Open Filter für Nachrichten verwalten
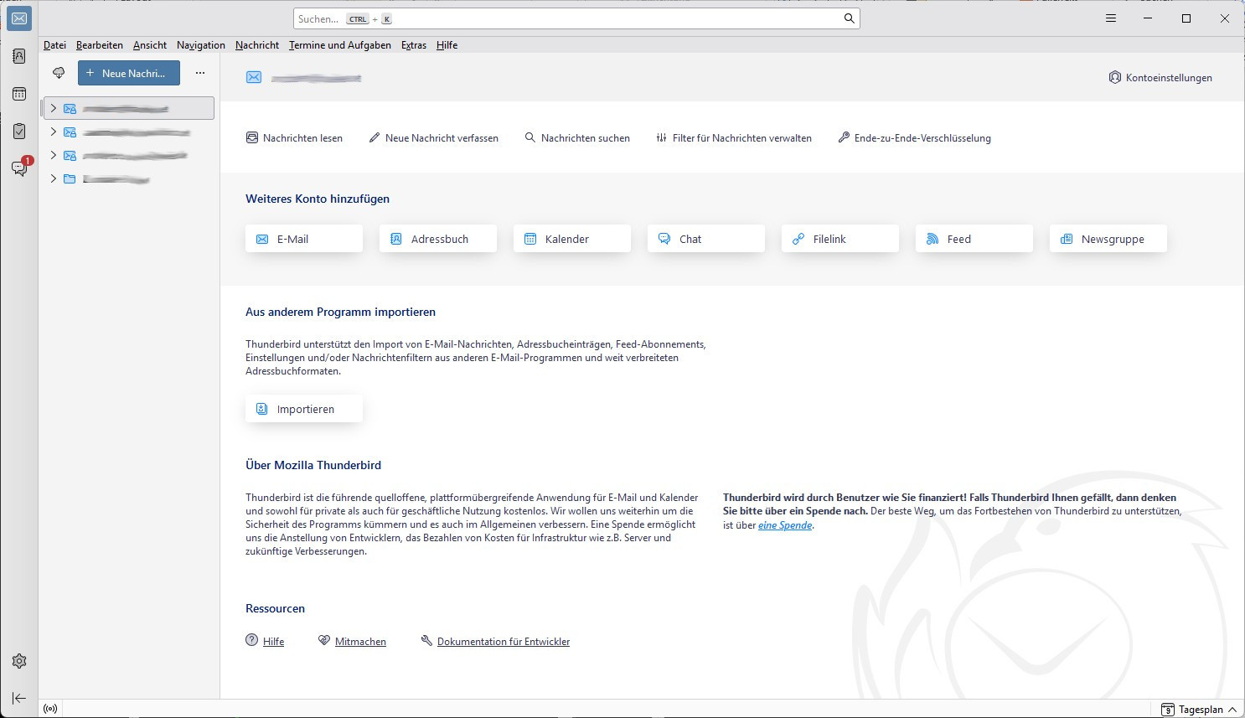This screenshot has width=1245, height=718. (x=734, y=138)
